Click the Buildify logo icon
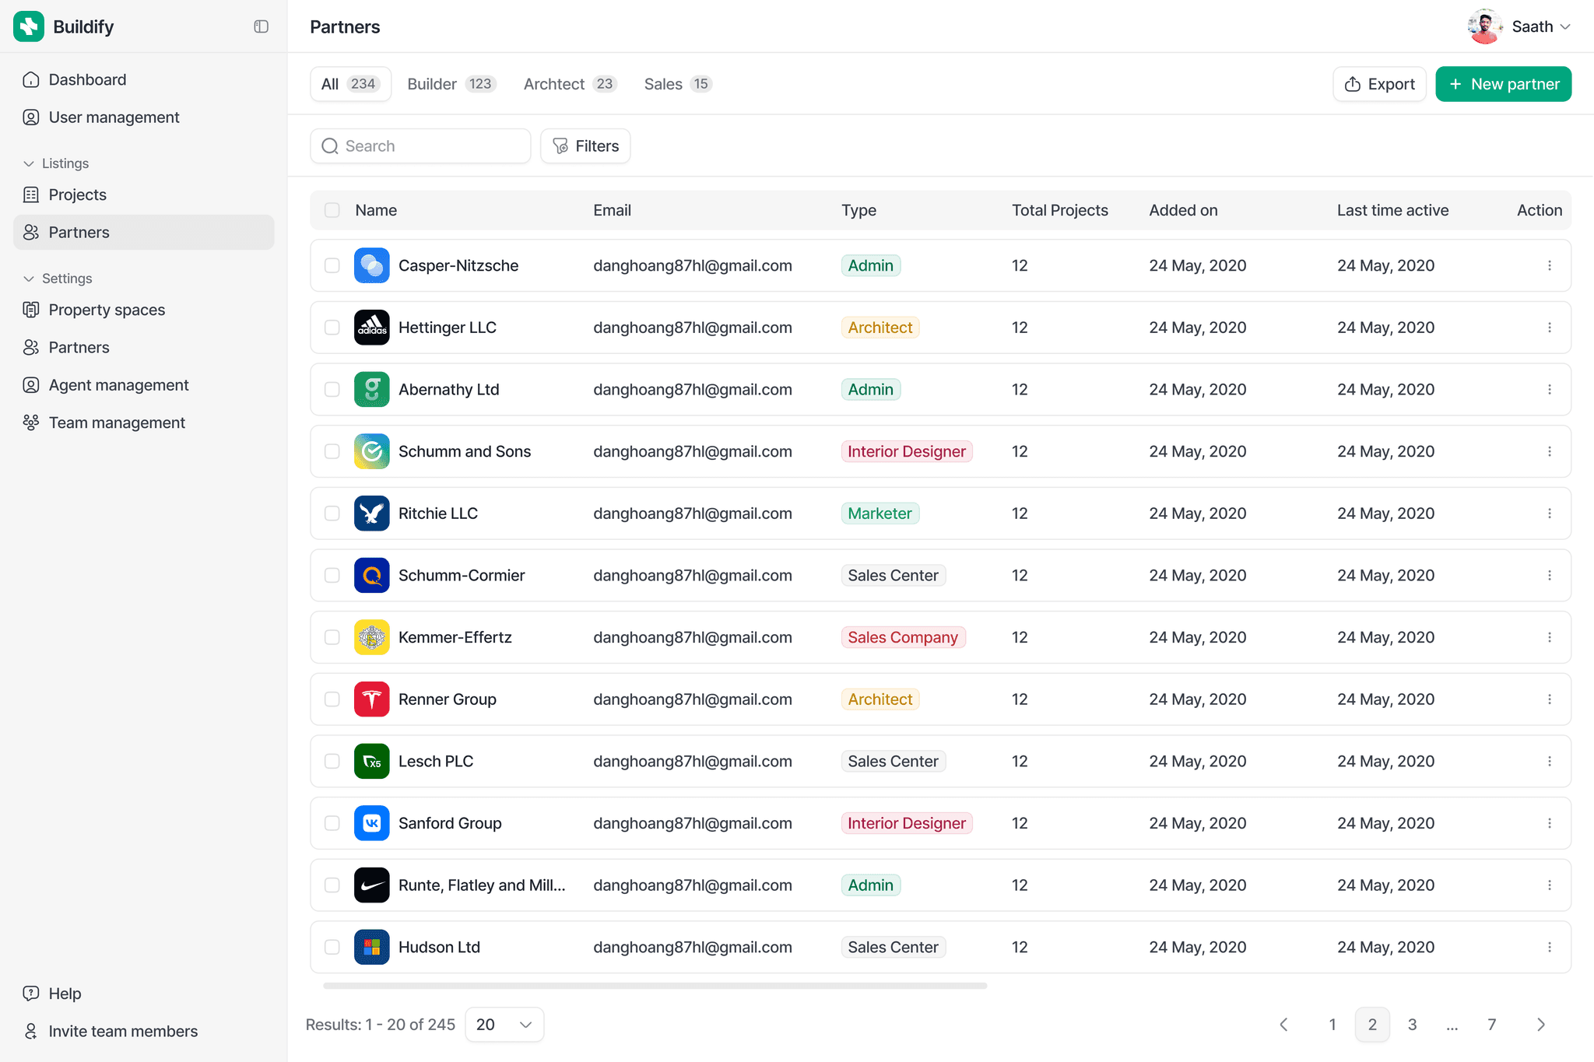 [x=29, y=26]
